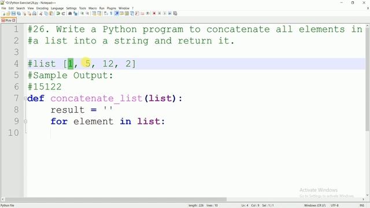The image size is (370, 208).
Task: Toggle the Indent Guide button
Action: coord(116,13)
